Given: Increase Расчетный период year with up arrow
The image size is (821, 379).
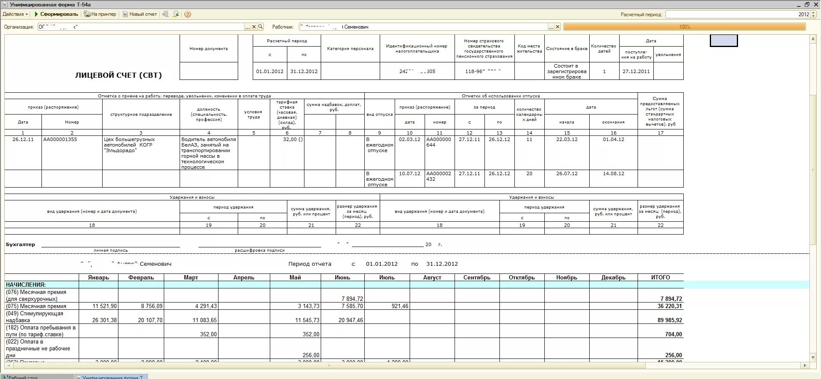Looking at the screenshot, I should pyautogui.click(x=813, y=12).
